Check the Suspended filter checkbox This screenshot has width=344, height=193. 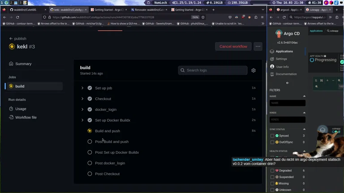pyautogui.click(x=272, y=177)
